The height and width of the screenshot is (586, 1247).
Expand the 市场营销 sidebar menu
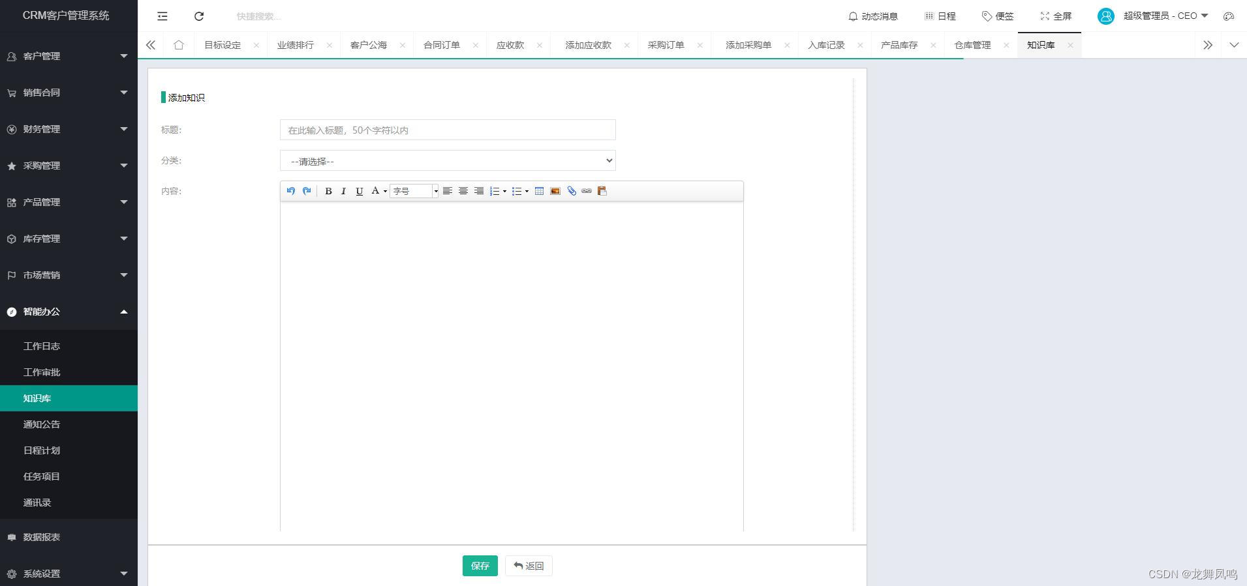click(x=69, y=275)
